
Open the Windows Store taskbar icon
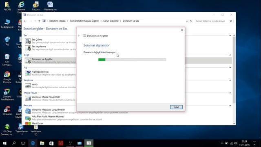pos(51,143)
